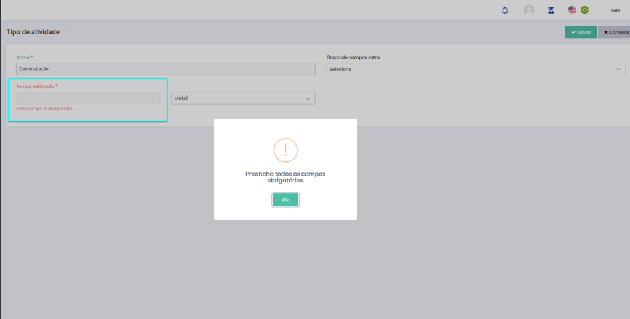The width and height of the screenshot is (630, 319).
Task: Click the empty Tempo estimado field
Action: [88, 99]
